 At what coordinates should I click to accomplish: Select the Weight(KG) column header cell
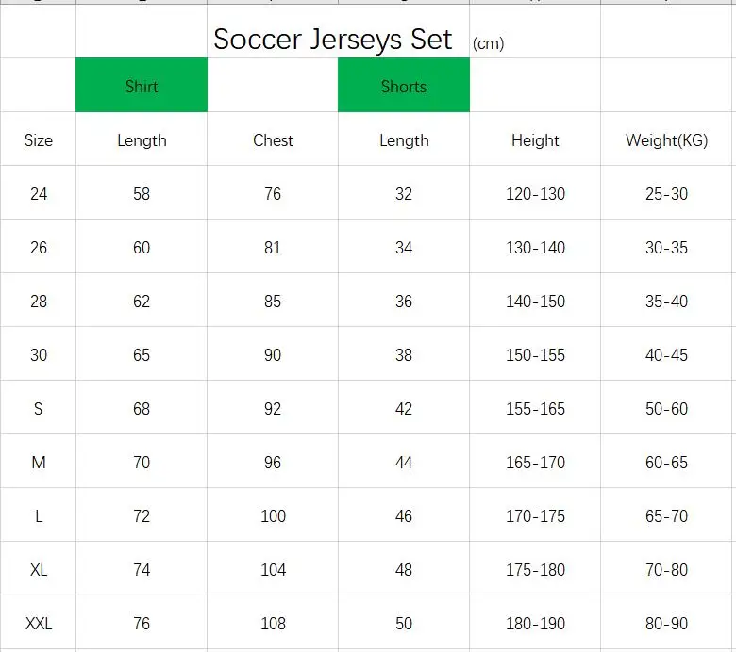click(666, 139)
